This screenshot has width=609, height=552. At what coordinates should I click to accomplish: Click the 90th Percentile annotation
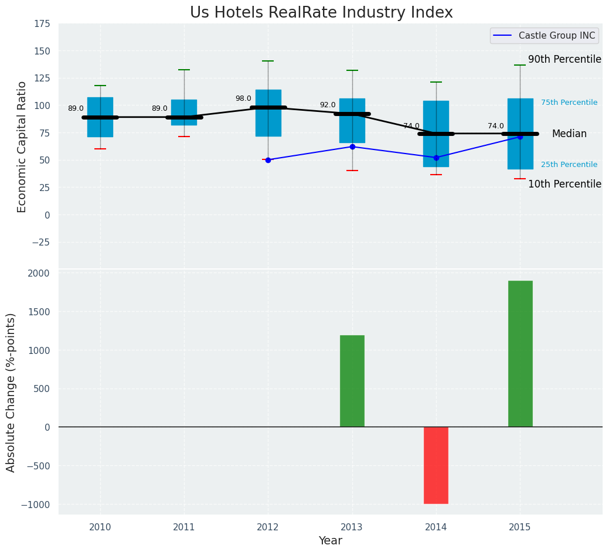[x=564, y=60]
